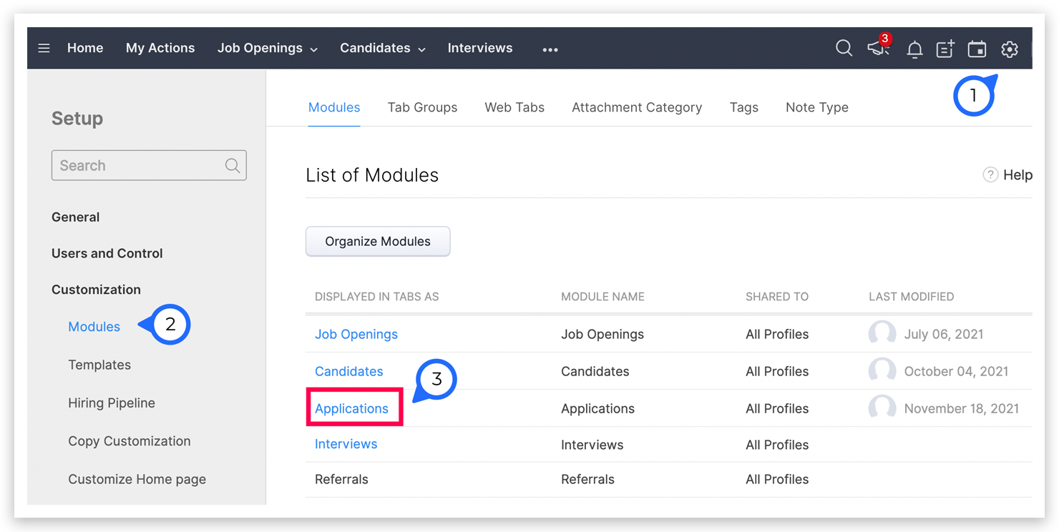Select Templates in the Customization sidebar
Image resolution: width=1059 pixels, height=532 pixels.
tap(99, 365)
